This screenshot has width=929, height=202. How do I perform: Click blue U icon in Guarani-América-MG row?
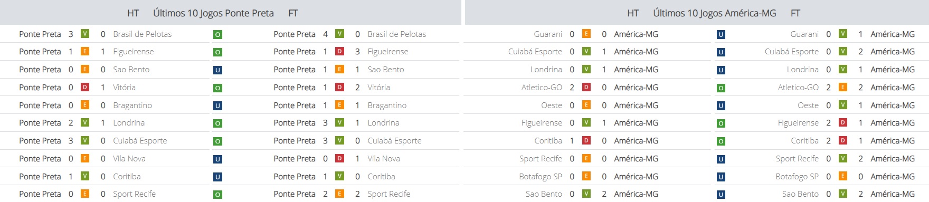(721, 35)
